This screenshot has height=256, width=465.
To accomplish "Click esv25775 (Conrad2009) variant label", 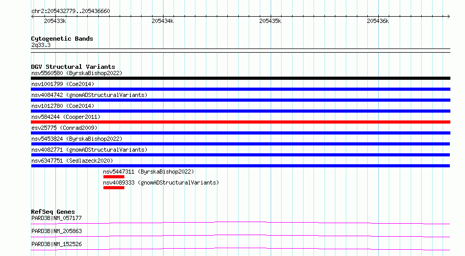I will [x=64, y=128].
